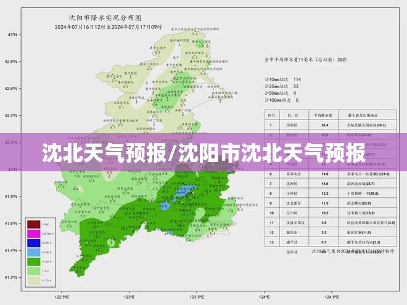Click the 序号 table header cell
The height and width of the screenshot is (305, 407).
(272, 115)
